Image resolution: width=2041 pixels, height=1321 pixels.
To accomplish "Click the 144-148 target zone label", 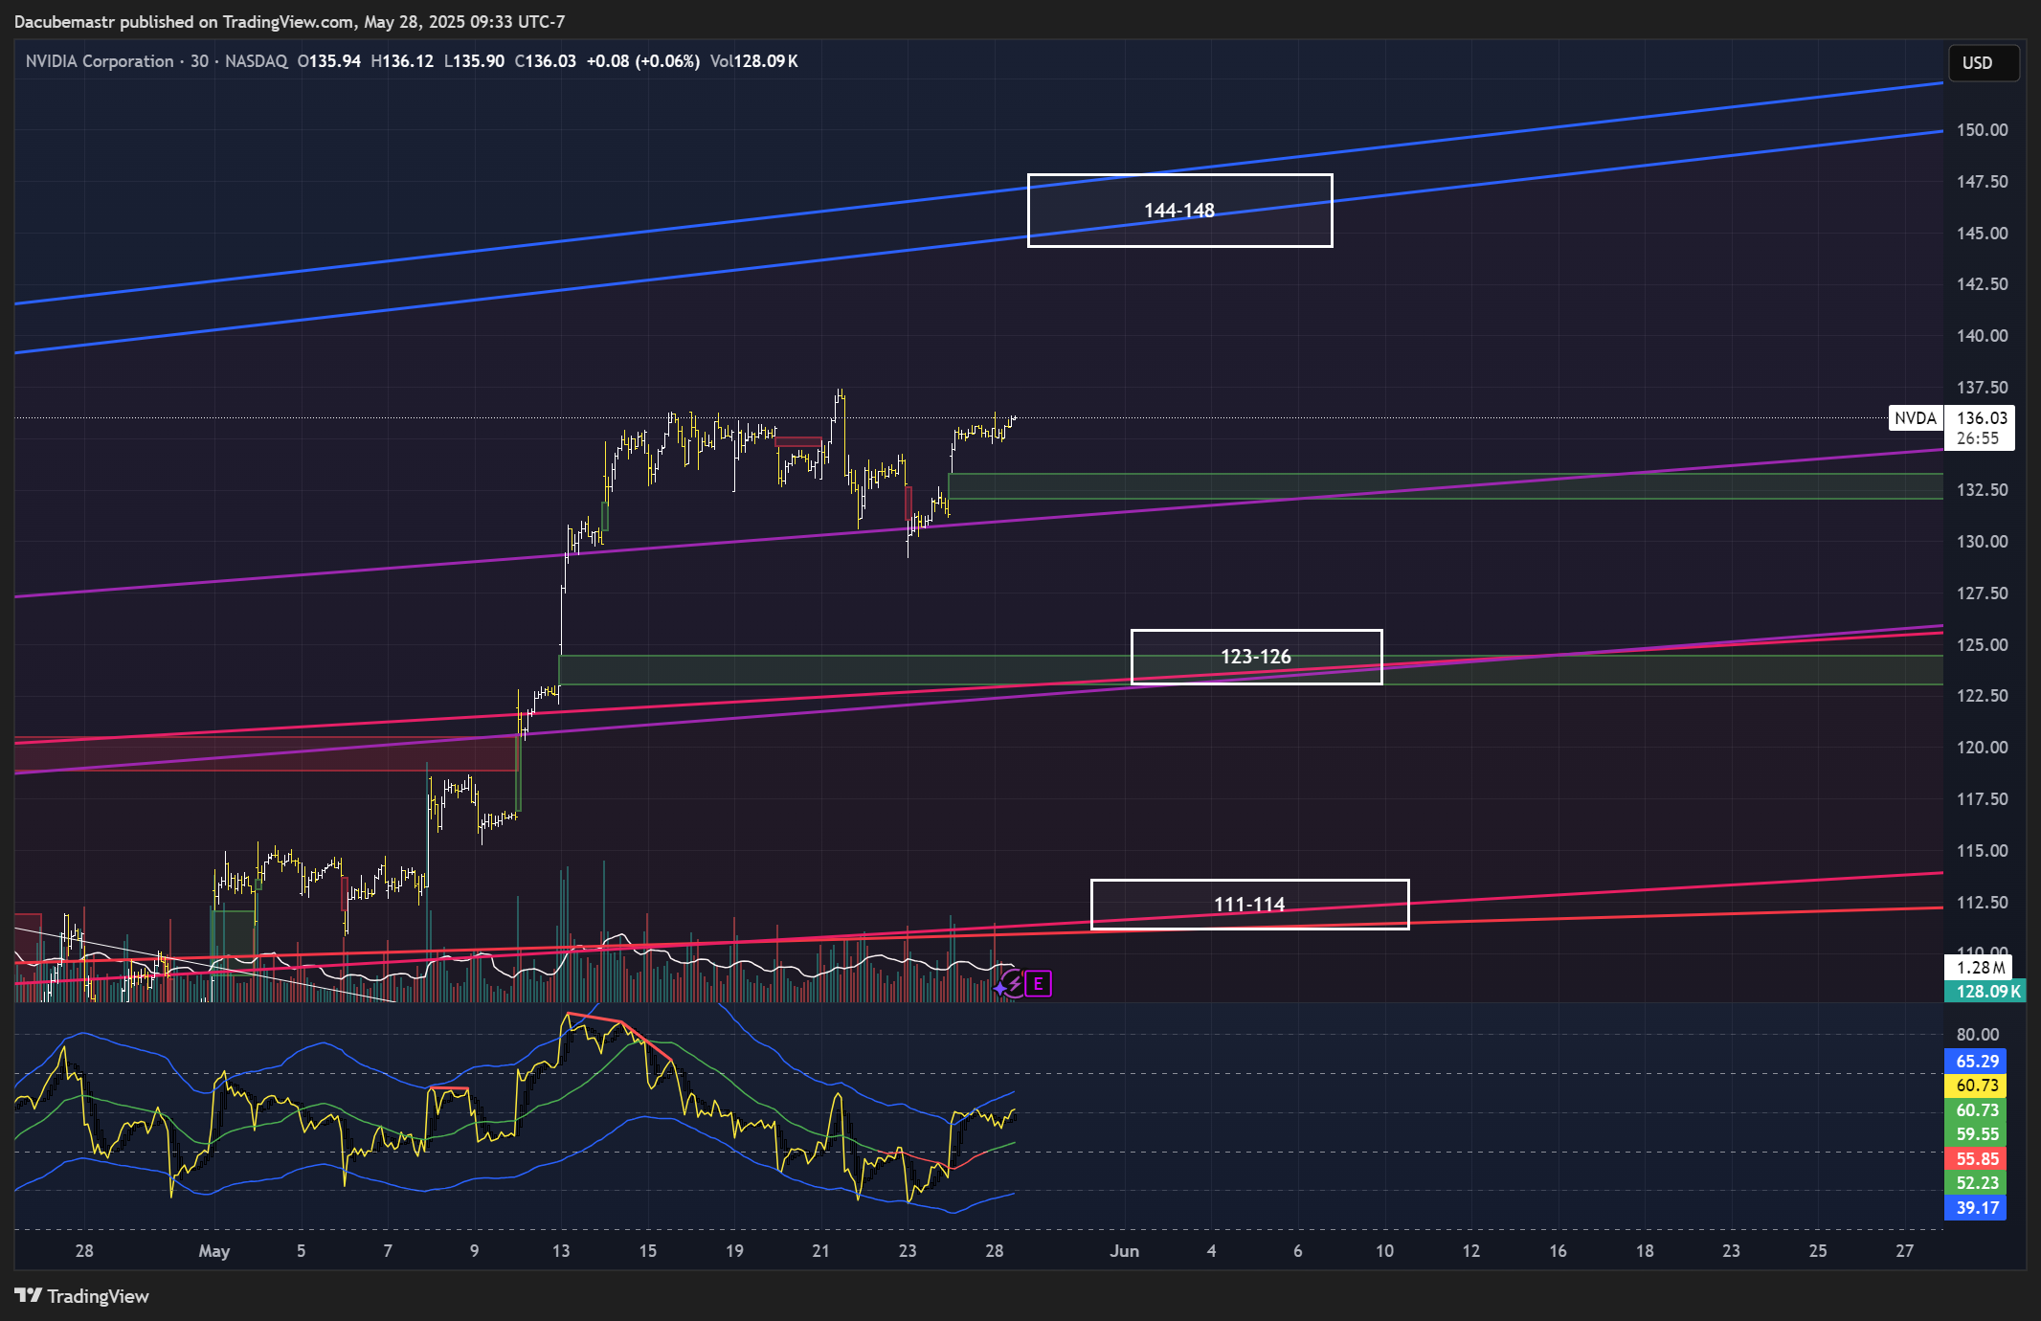I will tap(1179, 211).
